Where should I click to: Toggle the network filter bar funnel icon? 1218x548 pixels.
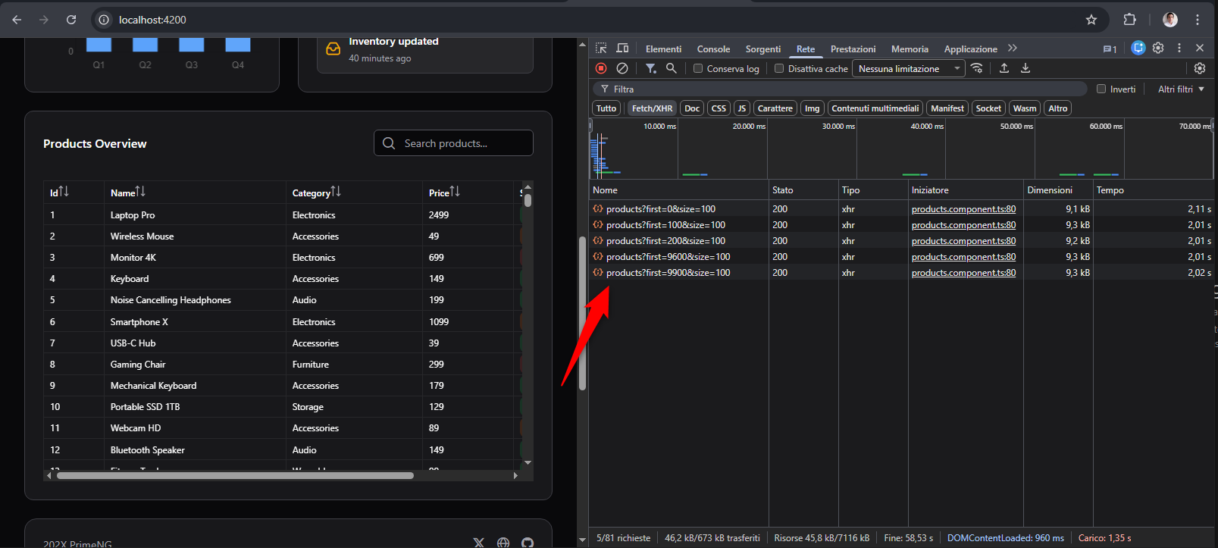point(651,68)
